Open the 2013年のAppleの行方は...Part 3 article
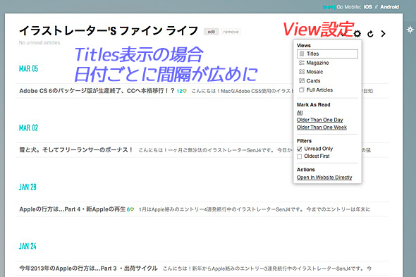 tap(88, 269)
